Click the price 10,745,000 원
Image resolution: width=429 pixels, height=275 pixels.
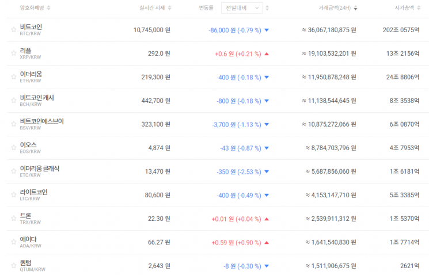tap(152, 30)
